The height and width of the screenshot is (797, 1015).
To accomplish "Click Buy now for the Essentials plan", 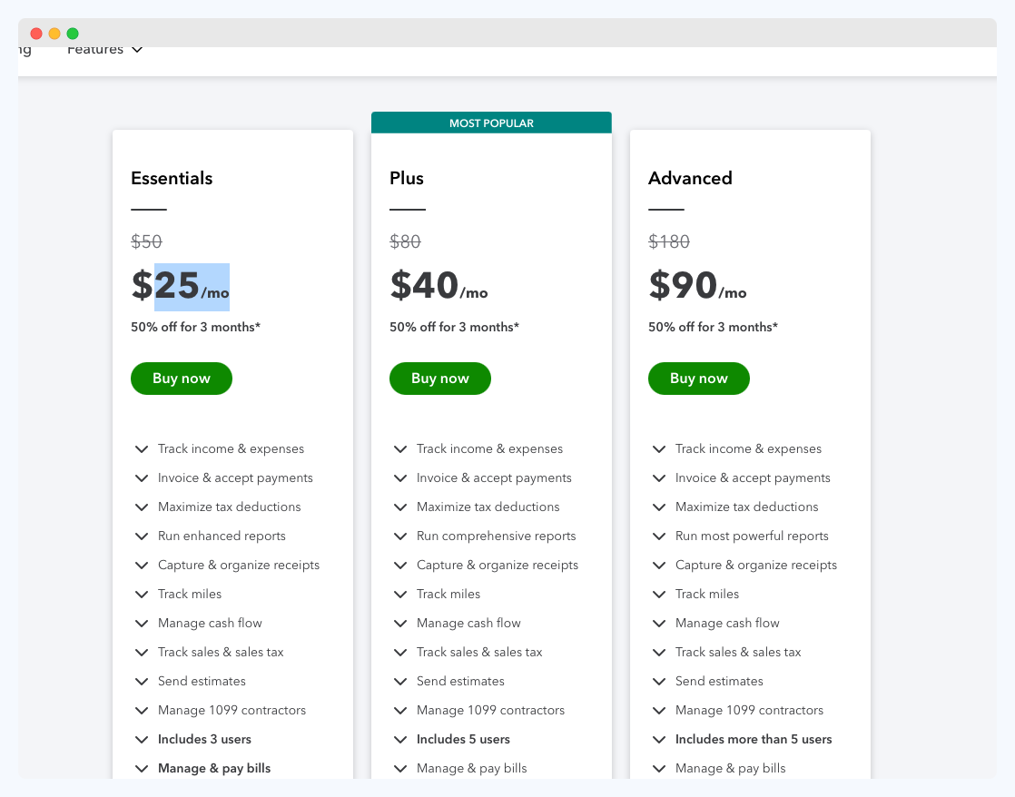I will [x=181, y=379].
